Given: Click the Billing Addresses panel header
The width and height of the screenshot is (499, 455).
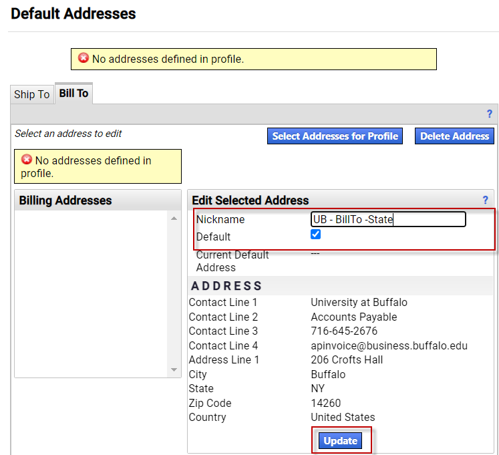Looking at the screenshot, I should [65, 200].
